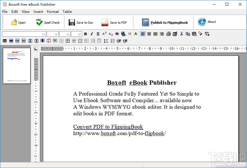Select the text highlight color tool
247x168 pixels.
[x=136, y=34]
